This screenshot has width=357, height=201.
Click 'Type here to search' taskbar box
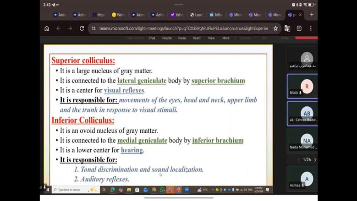point(75,190)
